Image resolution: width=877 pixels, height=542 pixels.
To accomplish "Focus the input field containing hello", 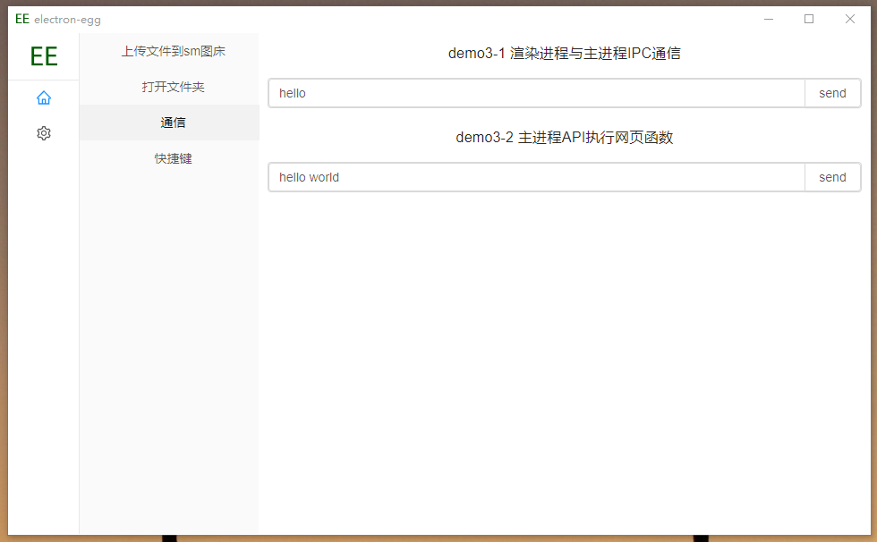I will (x=537, y=93).
